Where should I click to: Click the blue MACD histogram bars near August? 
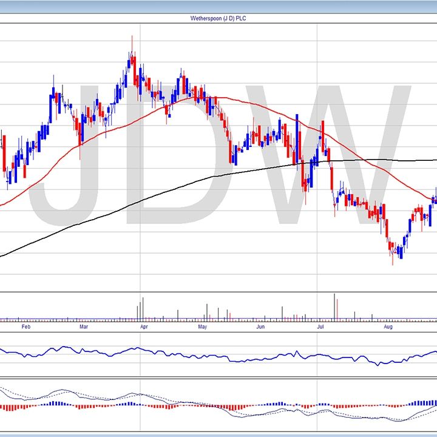[419, 402]
